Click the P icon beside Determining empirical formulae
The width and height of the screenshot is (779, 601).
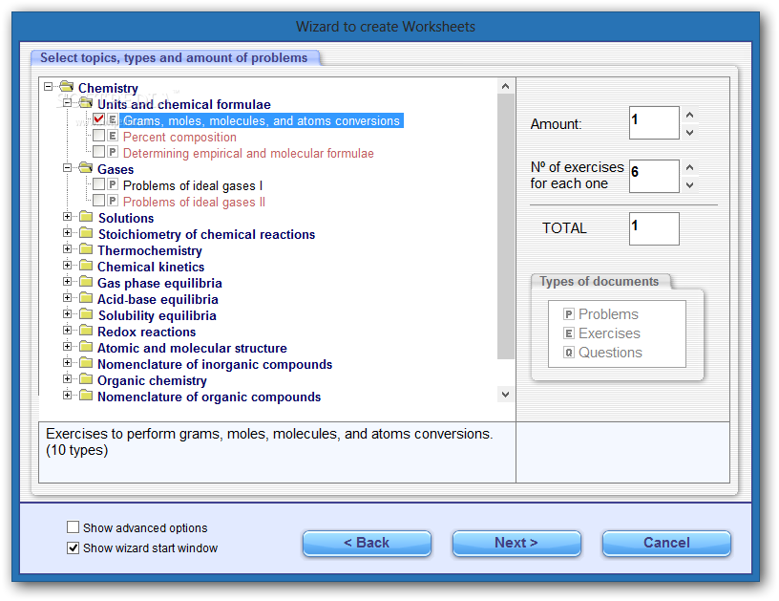[113, 152]
